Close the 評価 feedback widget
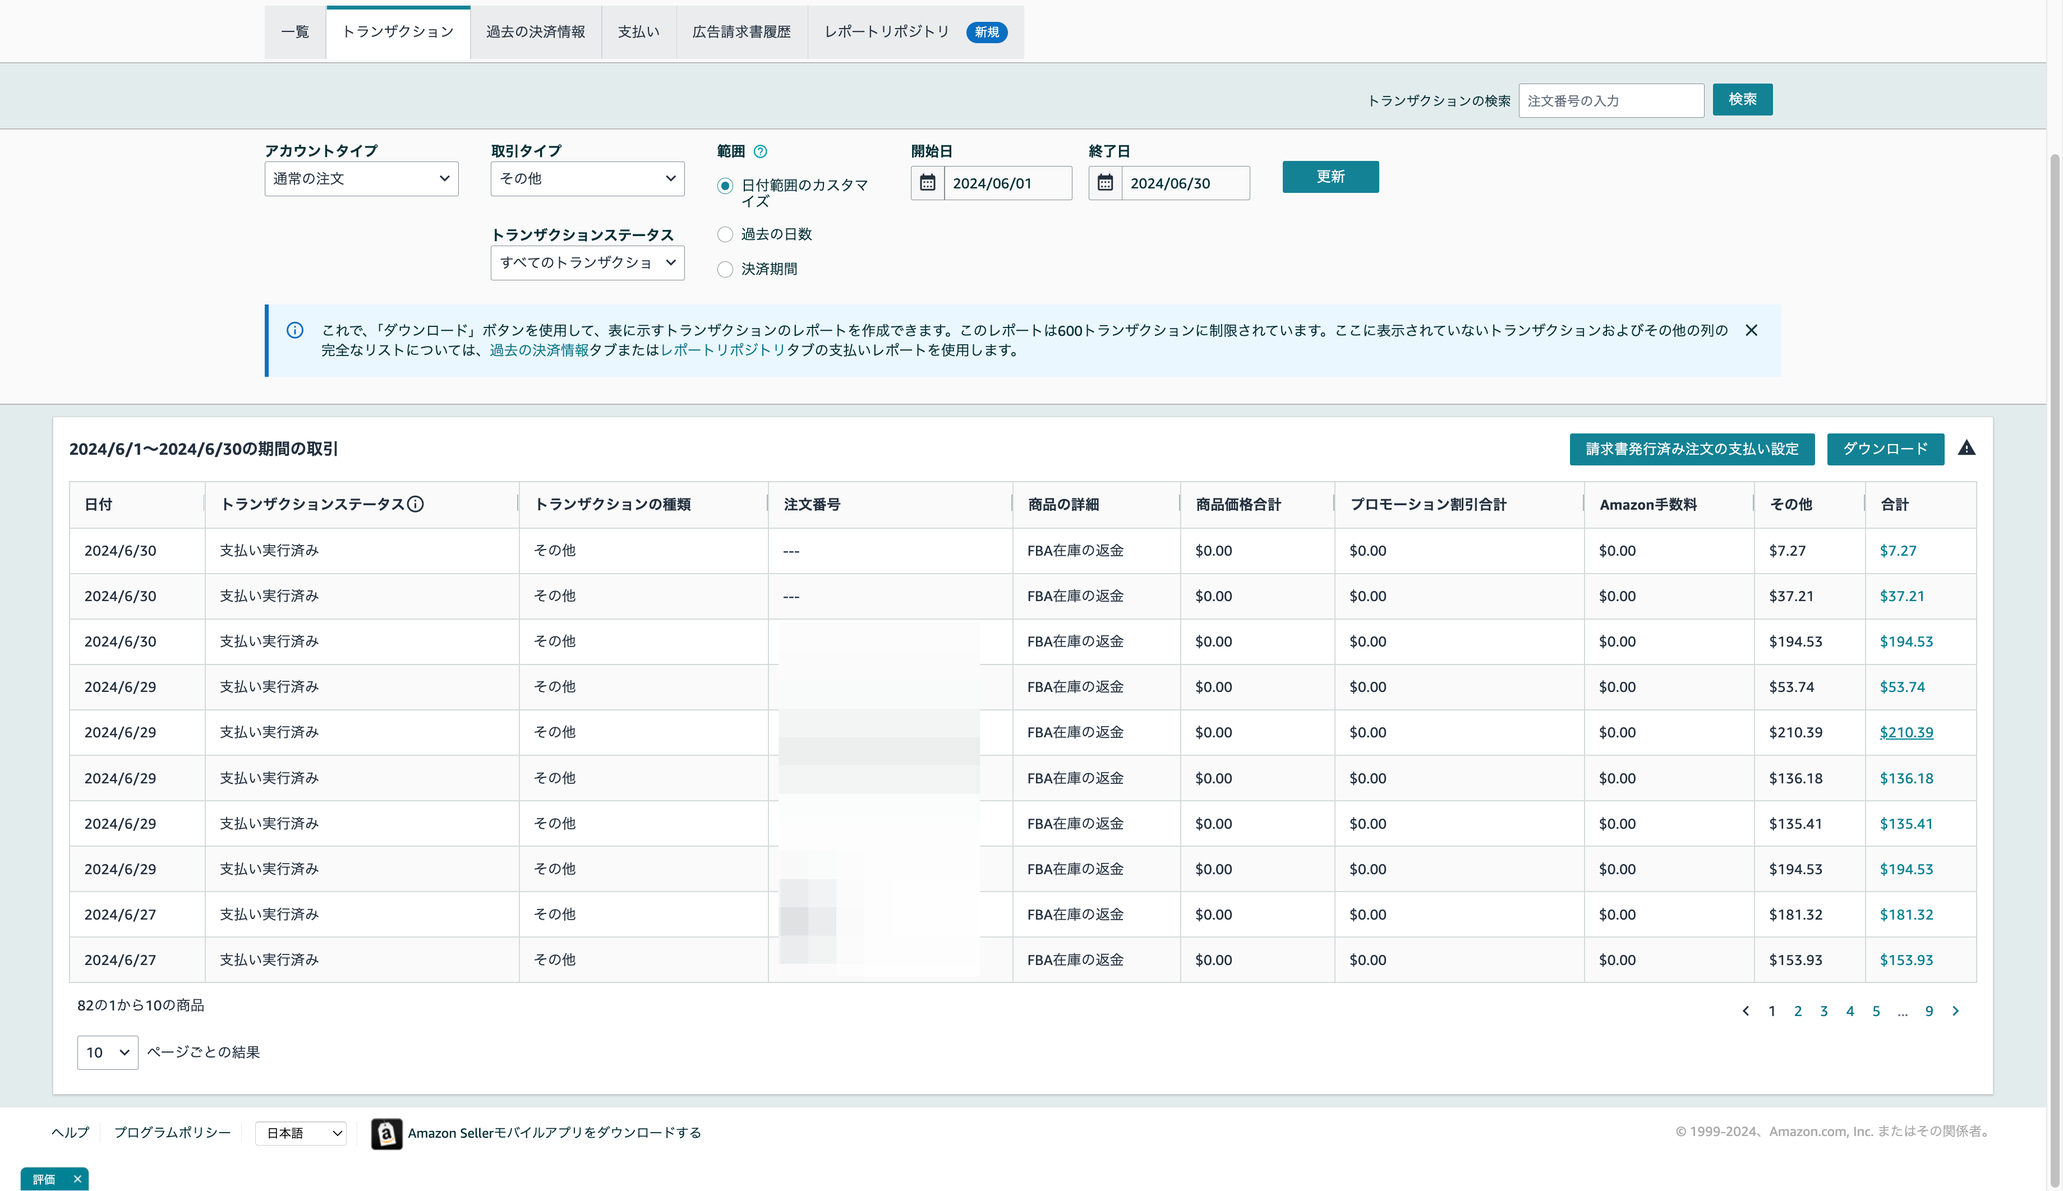Image resolution: width=2063 pixels, height=1191 pixels. coord(77,1179)
